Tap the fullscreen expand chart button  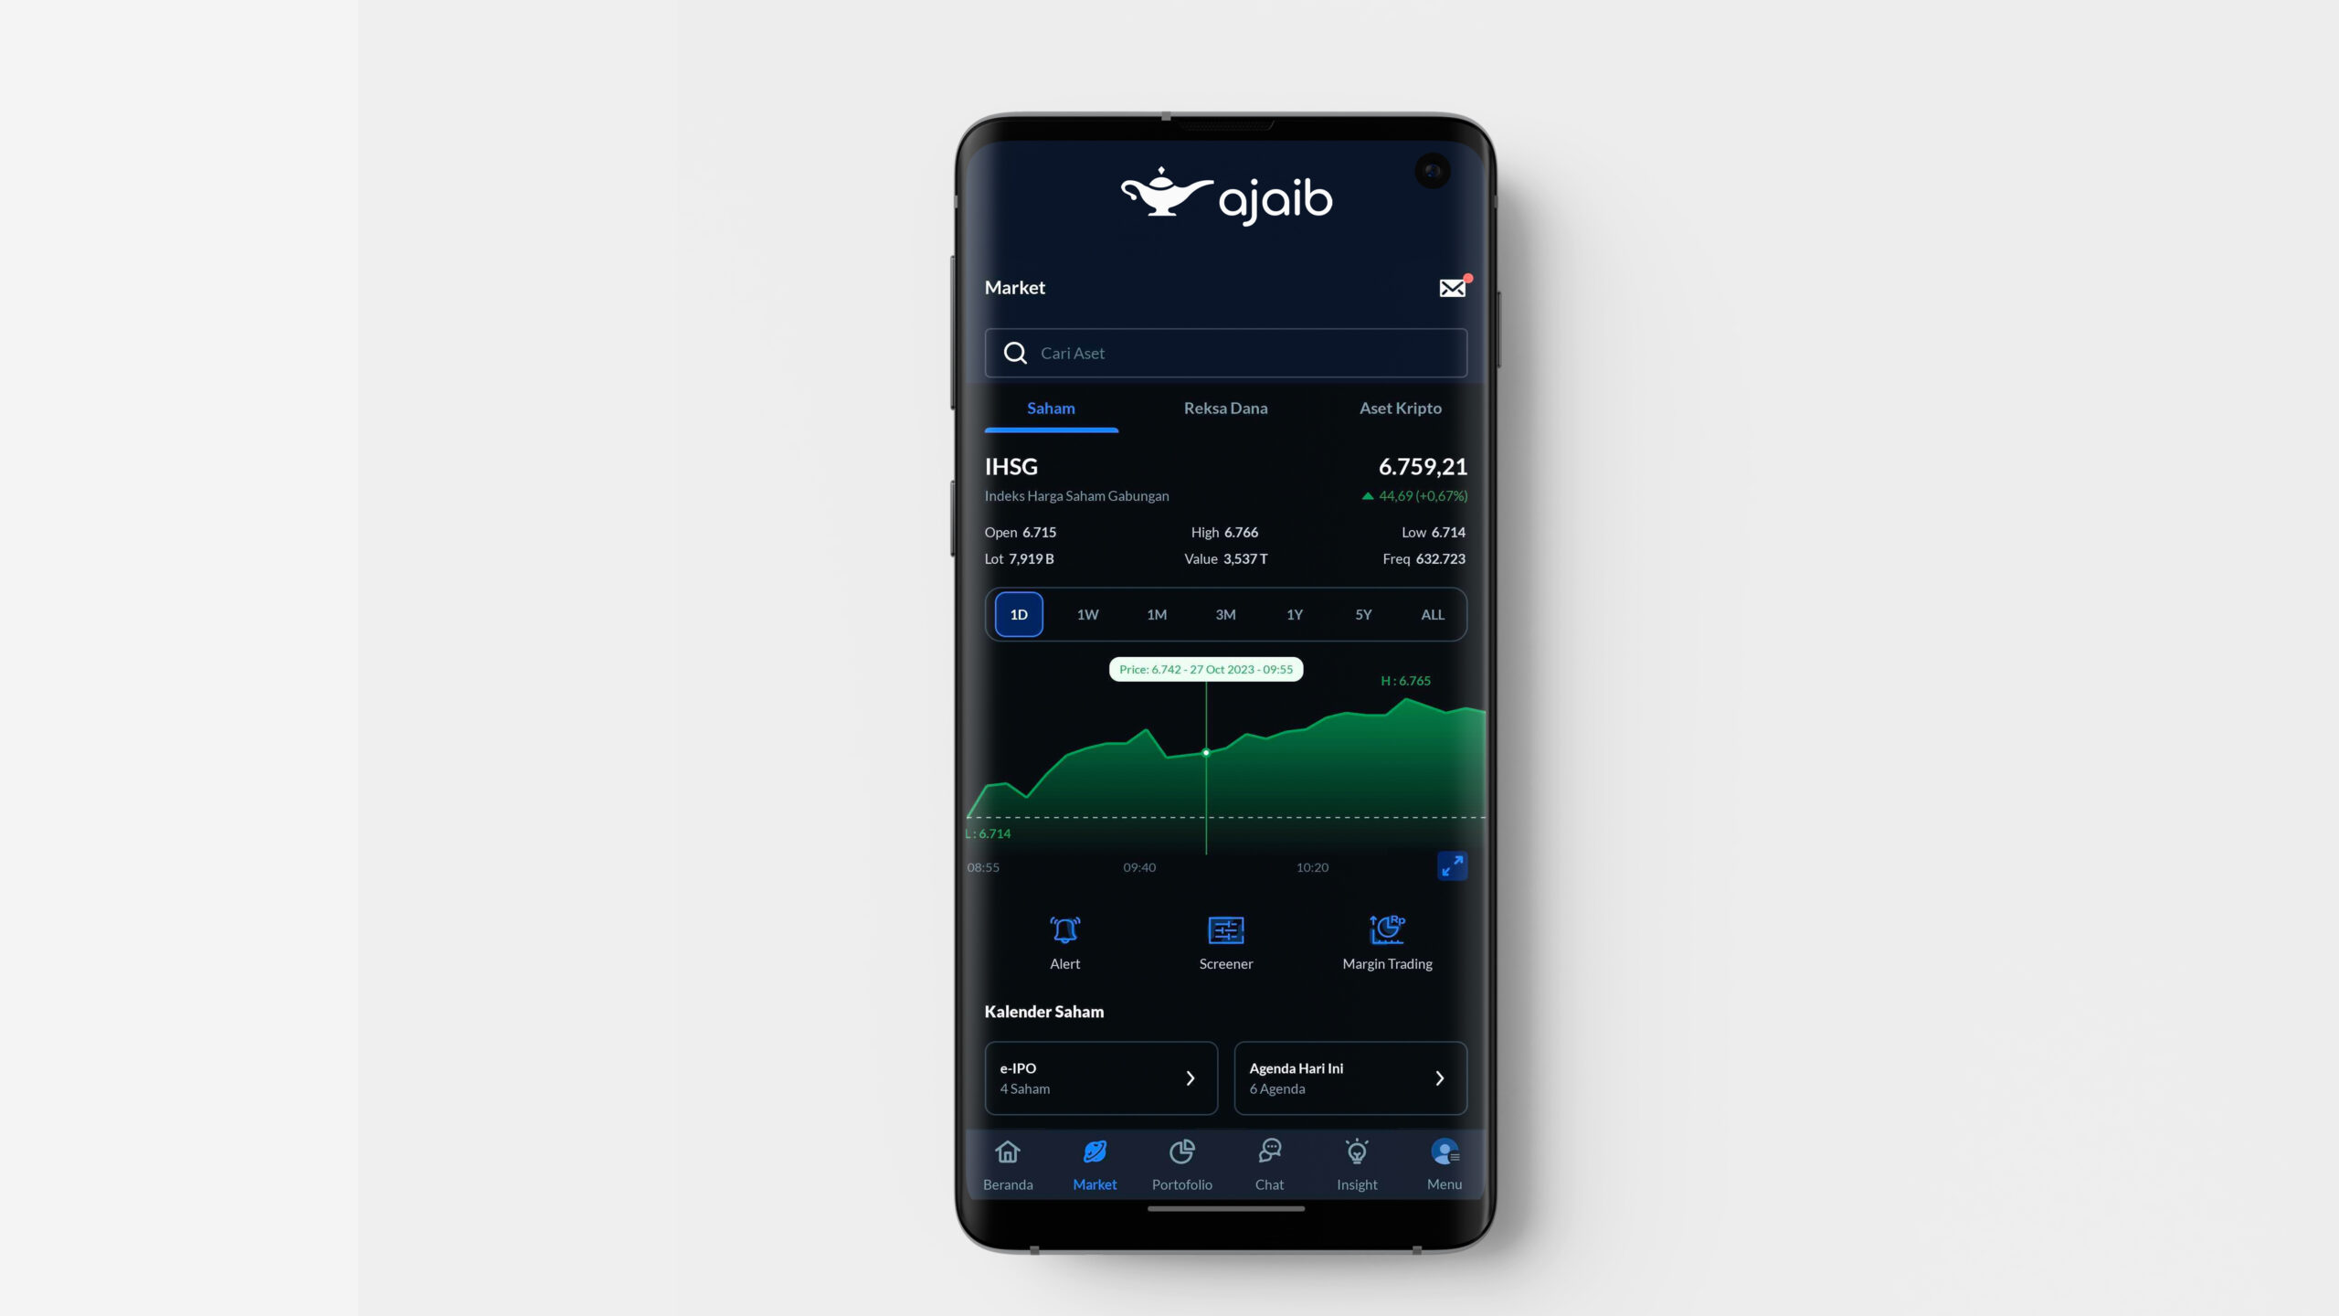(x=1452, y=866)
